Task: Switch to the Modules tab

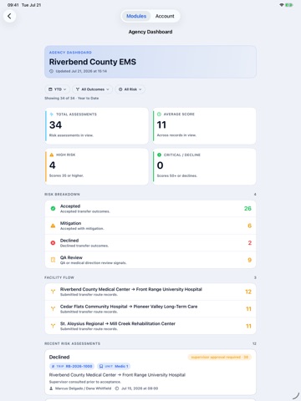Action: point(136,16)
